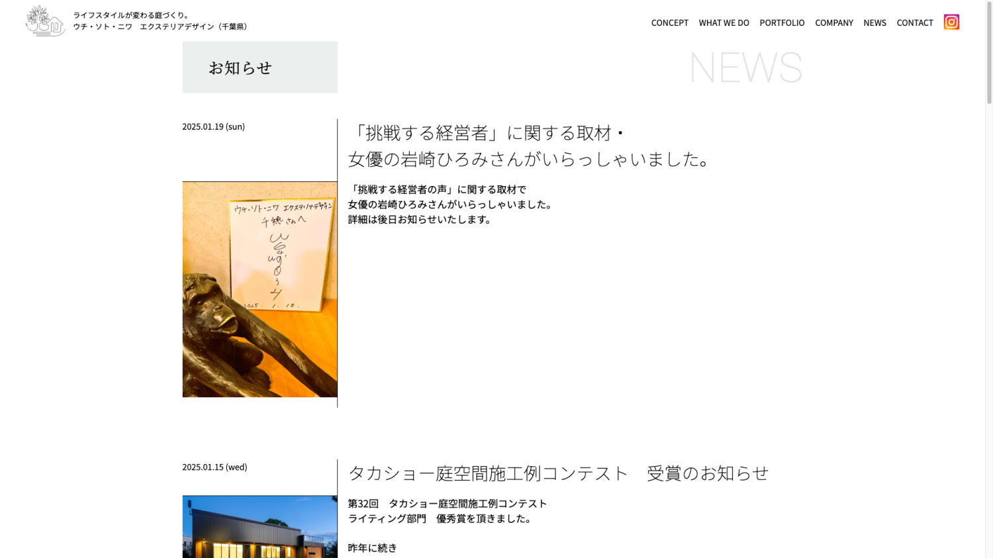Screen dimensions: 993x558
Task: Open the COMPANY navigation link
Action: [x=833, y=23]
